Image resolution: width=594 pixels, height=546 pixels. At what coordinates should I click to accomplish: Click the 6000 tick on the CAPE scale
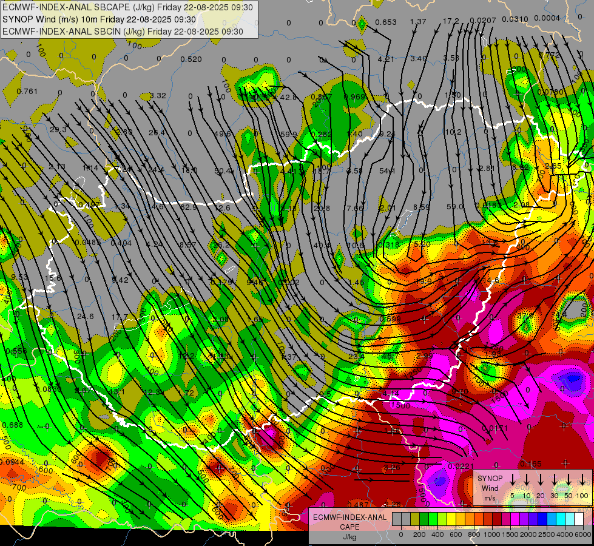click(x=583, y=534)
